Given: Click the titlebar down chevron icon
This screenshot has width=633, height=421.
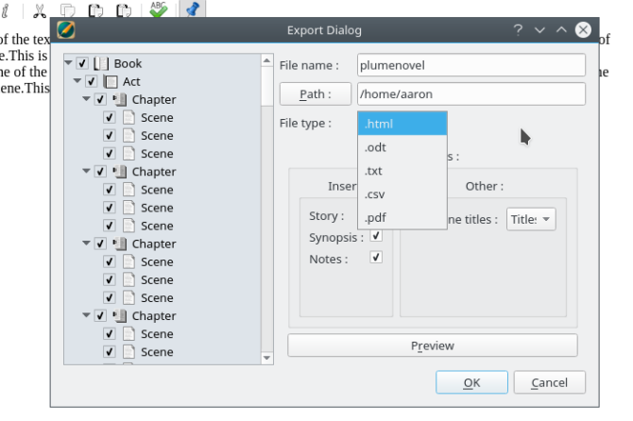Looking at the screenshot, I should point(539,30).
